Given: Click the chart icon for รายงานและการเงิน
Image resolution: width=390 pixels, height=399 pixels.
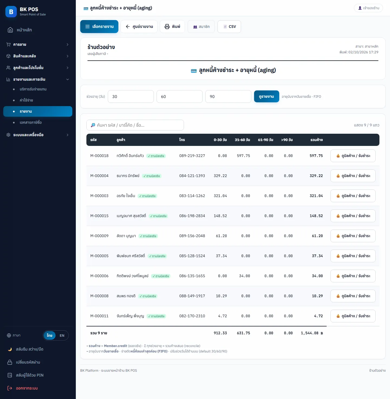Looking at the screenshot, I should [x=8, y=79].
